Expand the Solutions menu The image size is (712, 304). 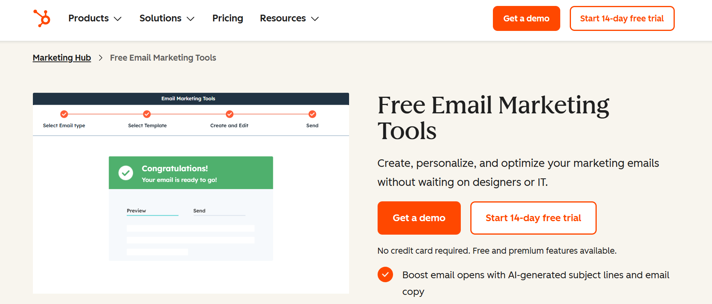pyautogui.click(x=167, y=18)
